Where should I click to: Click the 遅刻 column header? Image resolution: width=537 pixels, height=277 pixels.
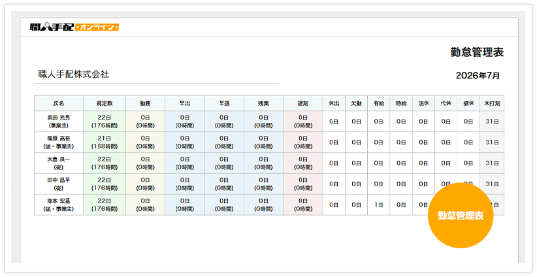[x=302, y=103]
